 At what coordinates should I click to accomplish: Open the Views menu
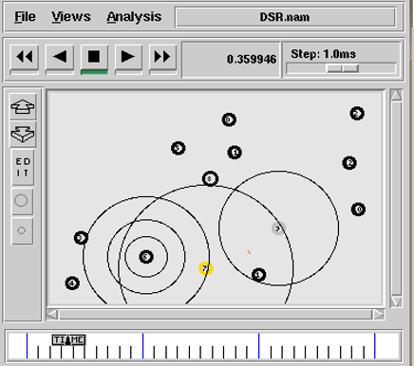click(x=71, y=17)
